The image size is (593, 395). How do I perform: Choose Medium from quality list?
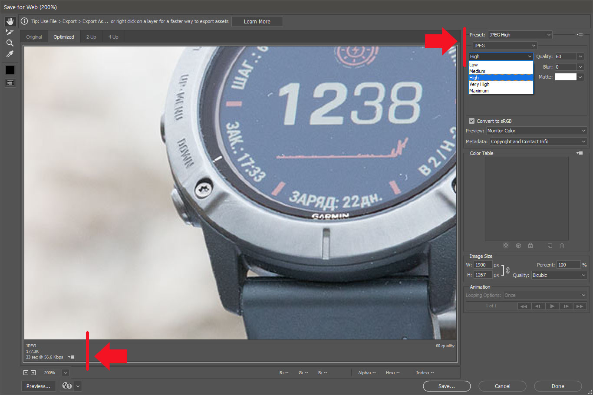pos(501,71)
